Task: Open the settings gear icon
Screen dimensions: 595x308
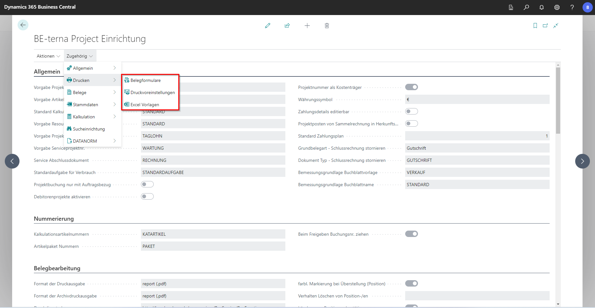Action: tap(557, 7)
